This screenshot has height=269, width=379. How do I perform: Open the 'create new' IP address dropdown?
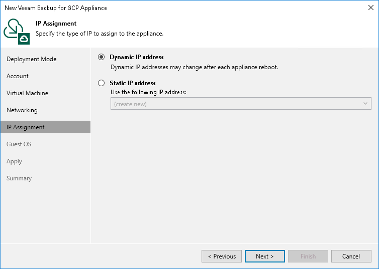click(x=241, y=104)
